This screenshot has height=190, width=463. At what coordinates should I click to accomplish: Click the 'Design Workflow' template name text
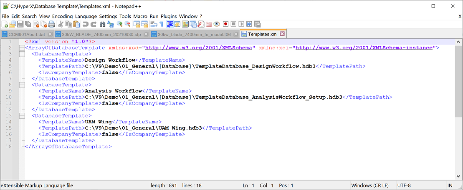(110, 60)
